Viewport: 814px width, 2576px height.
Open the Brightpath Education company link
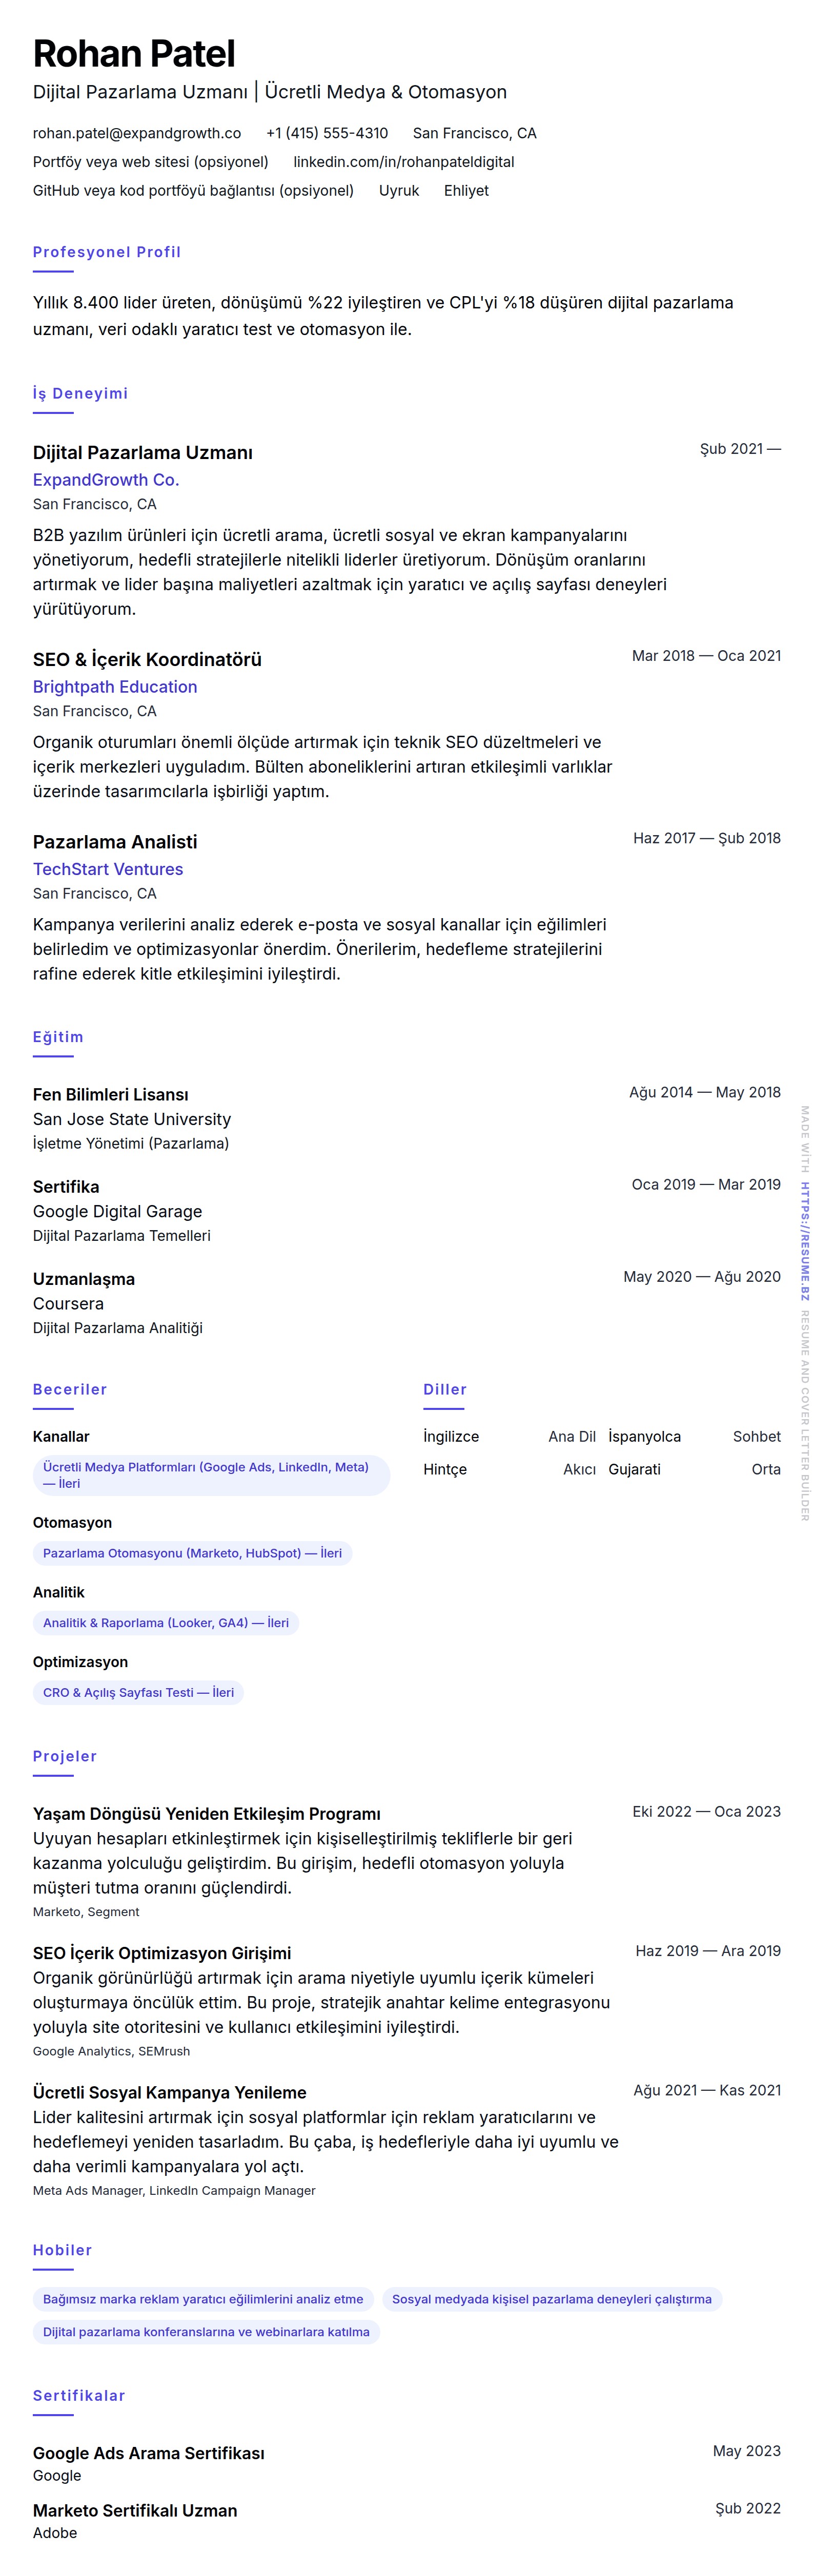pyautogui.click(x=115, y=687)
